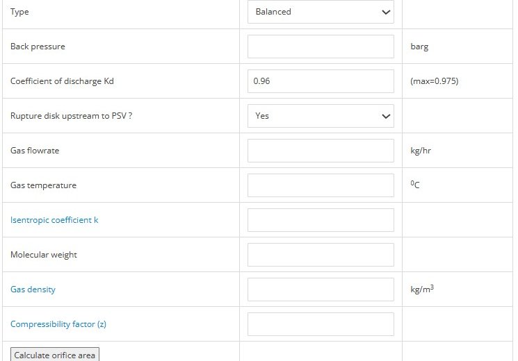The image size is (518, 361).
Task: Select the Gas density input box
Action: click(x=321, y=289)
